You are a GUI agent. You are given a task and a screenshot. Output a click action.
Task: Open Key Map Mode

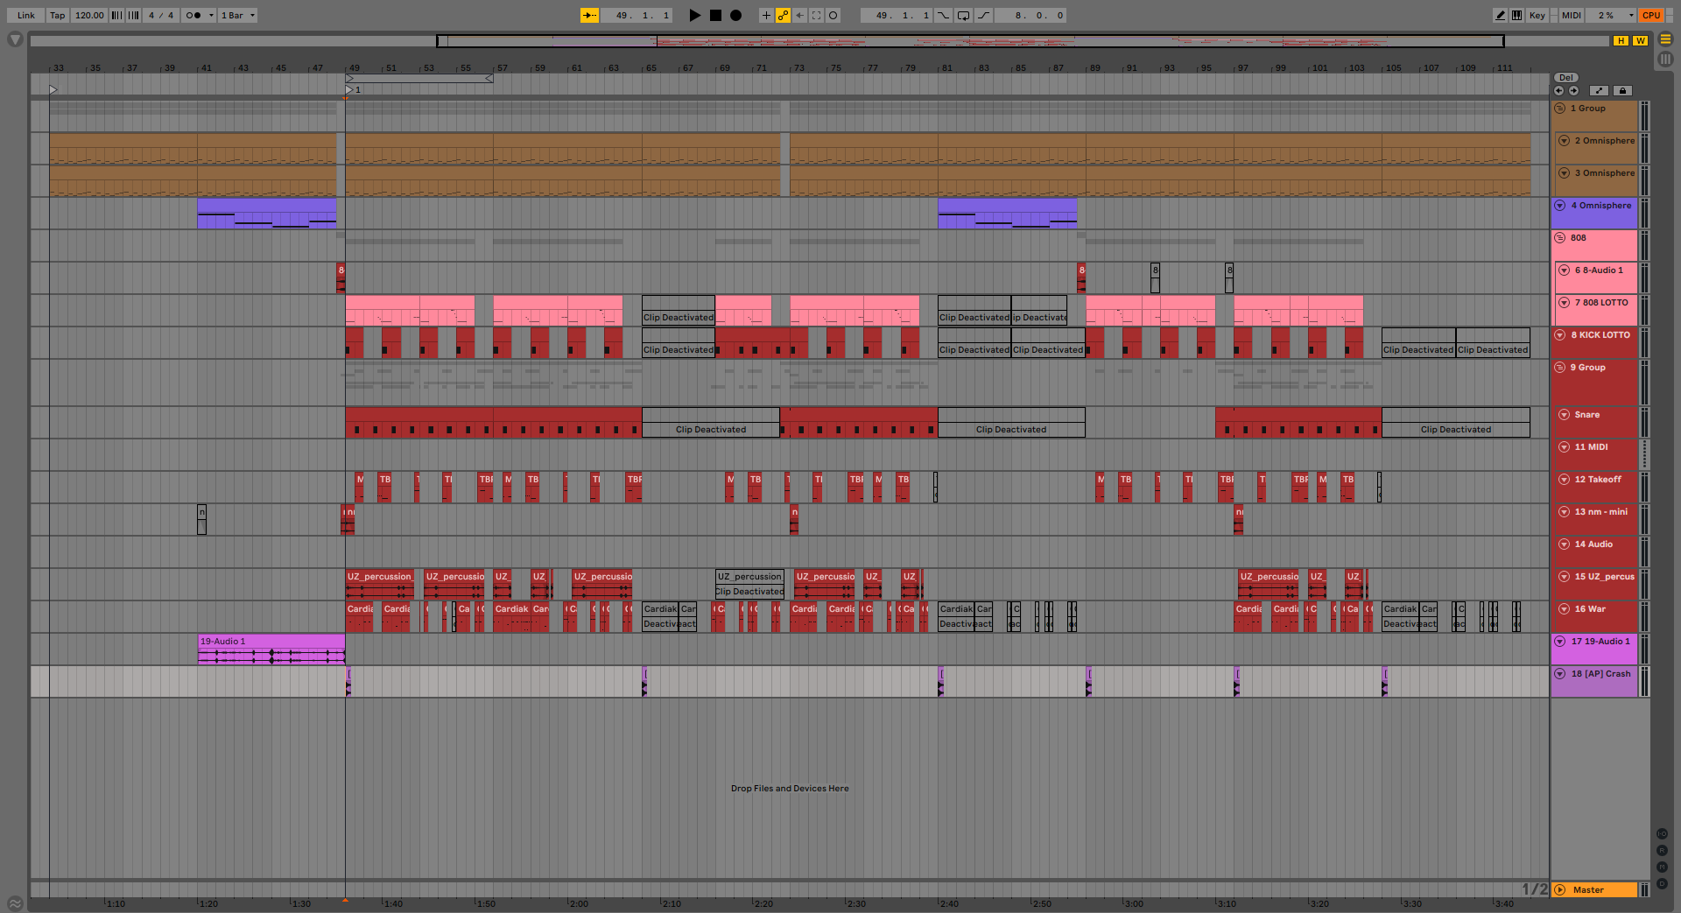(1537, 15)
